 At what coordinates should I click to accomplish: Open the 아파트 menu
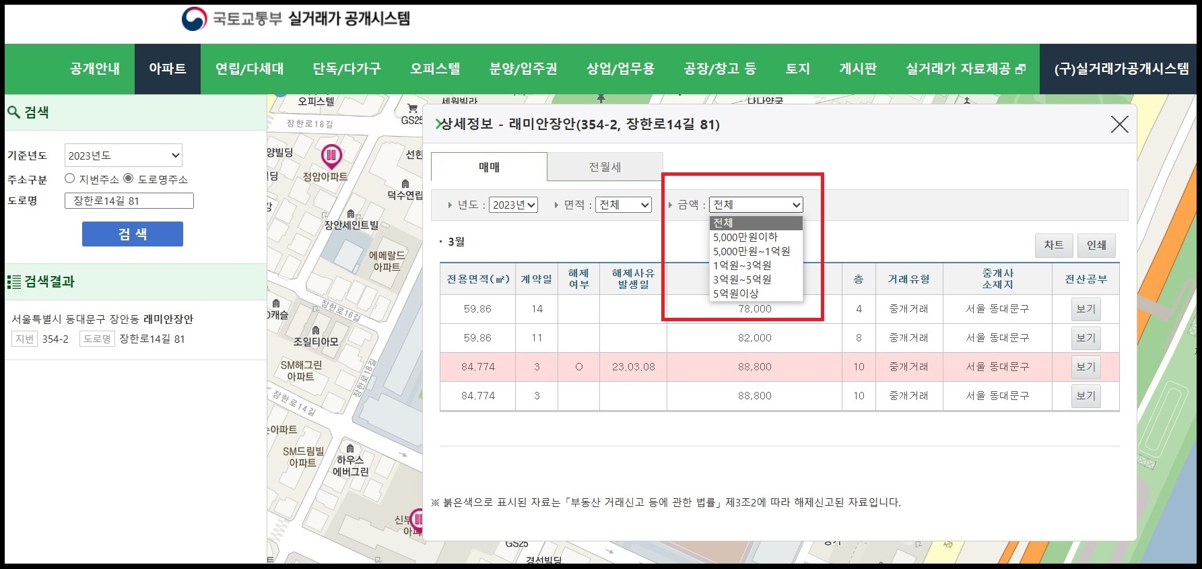168,69
